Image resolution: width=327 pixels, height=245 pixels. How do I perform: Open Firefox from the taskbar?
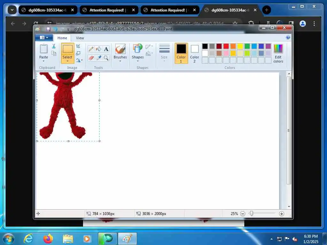48,239
